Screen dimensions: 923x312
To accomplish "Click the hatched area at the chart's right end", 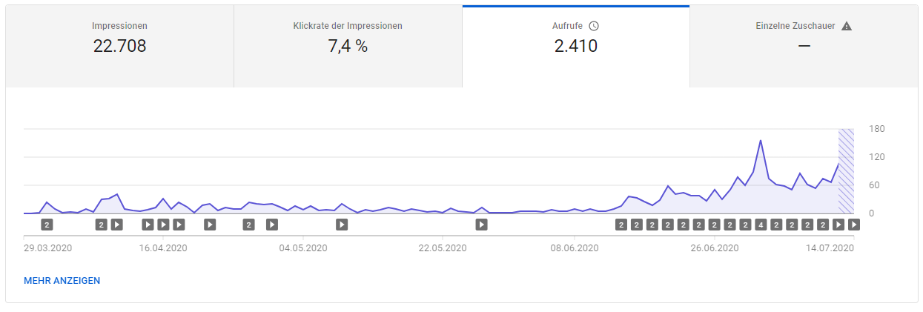I will pyautogui.click(x=846, y=170).
